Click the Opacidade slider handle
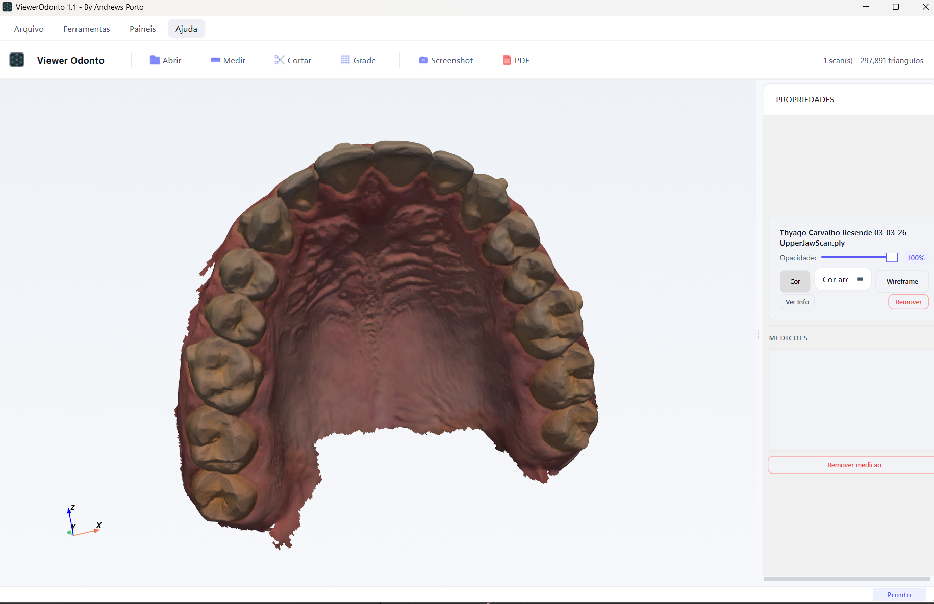Viewport: 934px width, 604px height. (892, 257)
